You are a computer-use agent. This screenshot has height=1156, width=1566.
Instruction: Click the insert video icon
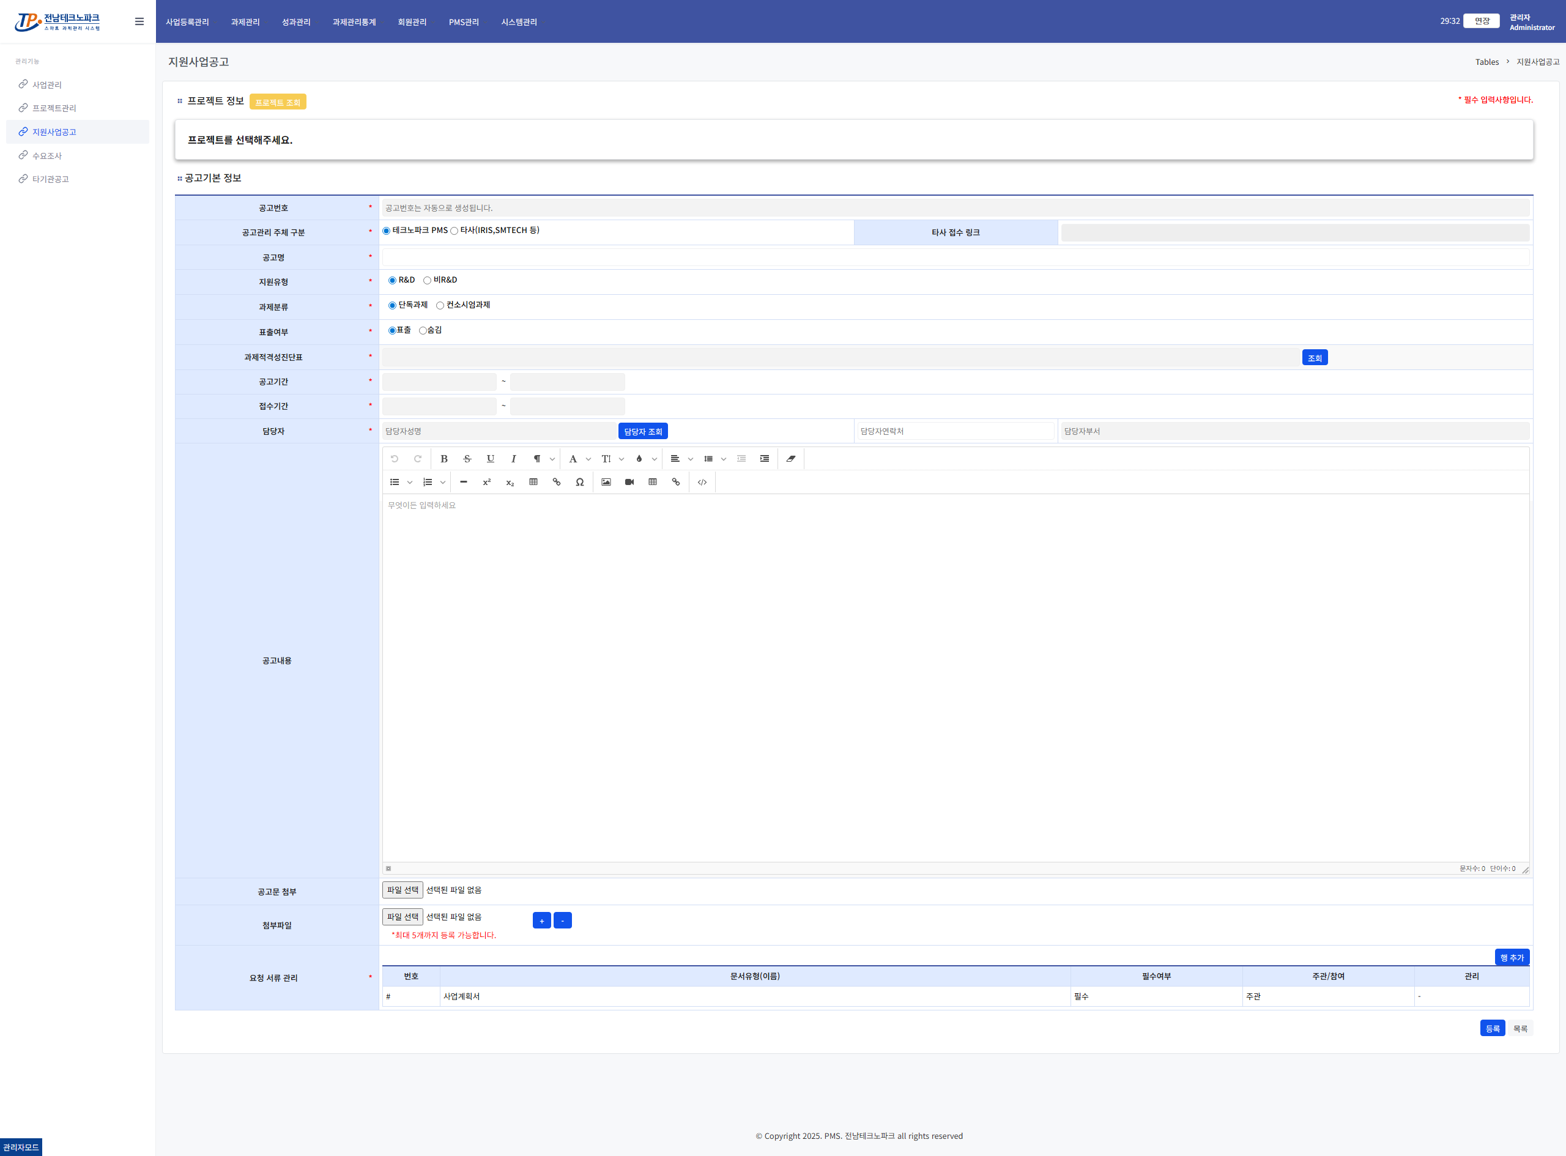[x=629, y=482]
